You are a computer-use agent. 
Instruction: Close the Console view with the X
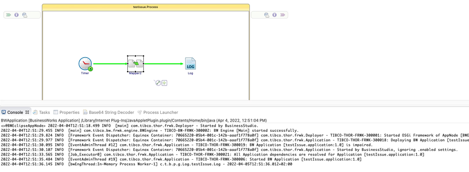click(27, 112)
